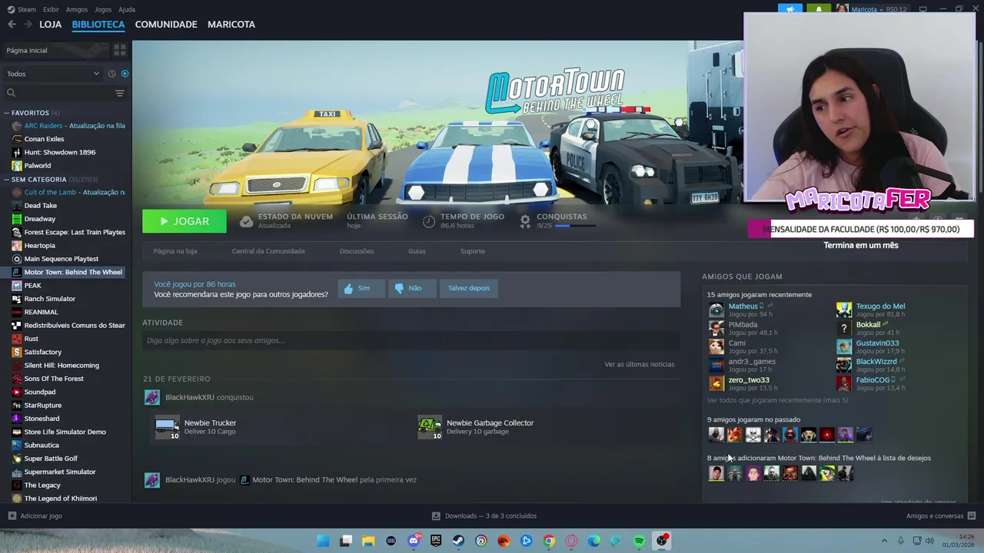This screenshot has width=984, height=553.
Task: Go to the LOJA section
Action: coord(50,25)
